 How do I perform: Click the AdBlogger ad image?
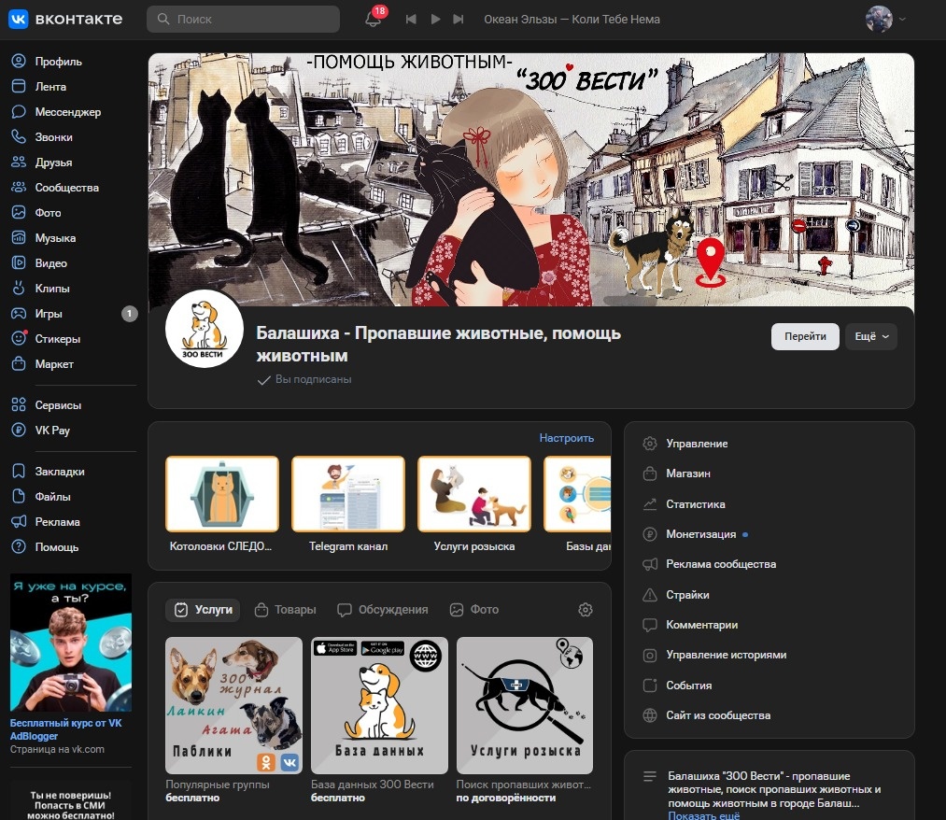tap(71, 642)
